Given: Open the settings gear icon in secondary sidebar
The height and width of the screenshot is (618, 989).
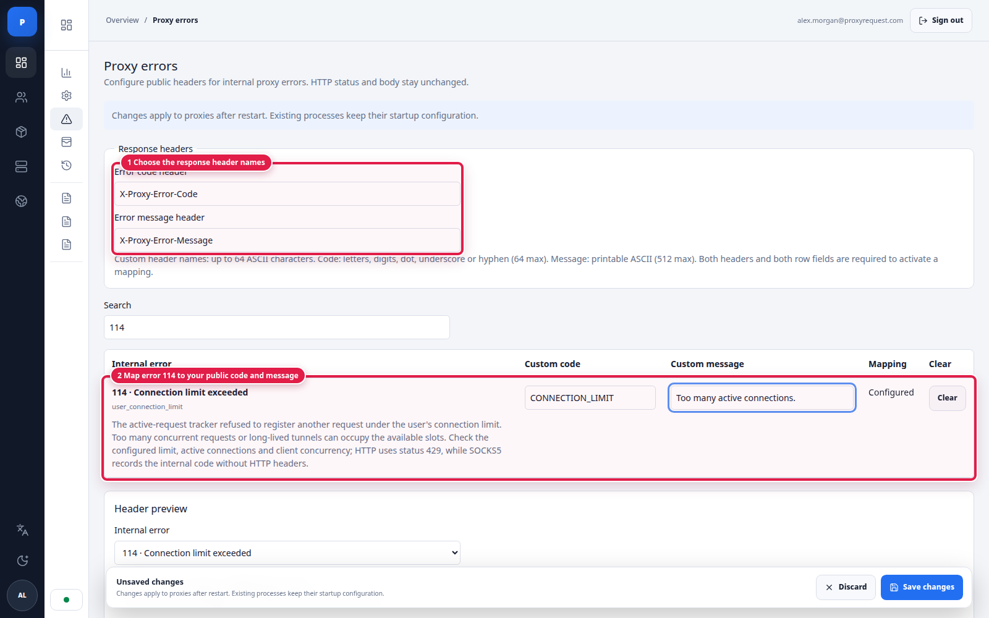Looking at the screenshot, I should 66,95.
